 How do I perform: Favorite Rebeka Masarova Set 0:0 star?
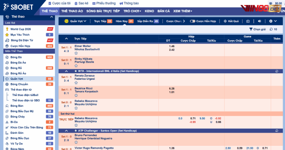pyautogui.click(x=76, y=108)
